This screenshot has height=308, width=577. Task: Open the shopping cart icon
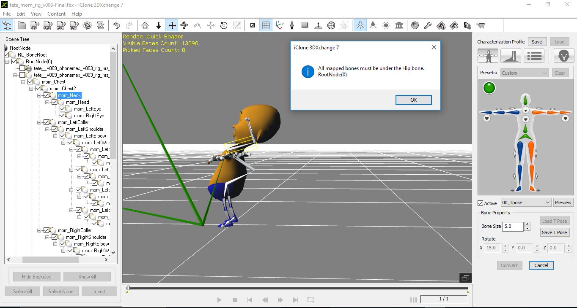tap(480, 26)
